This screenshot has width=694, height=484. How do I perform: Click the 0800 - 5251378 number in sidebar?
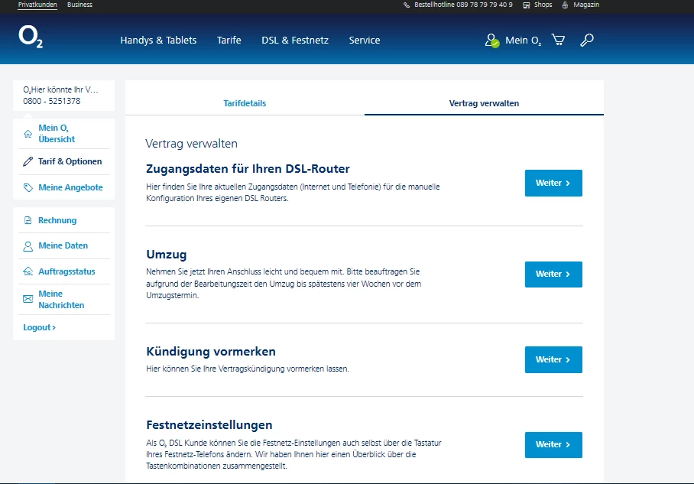52,101
